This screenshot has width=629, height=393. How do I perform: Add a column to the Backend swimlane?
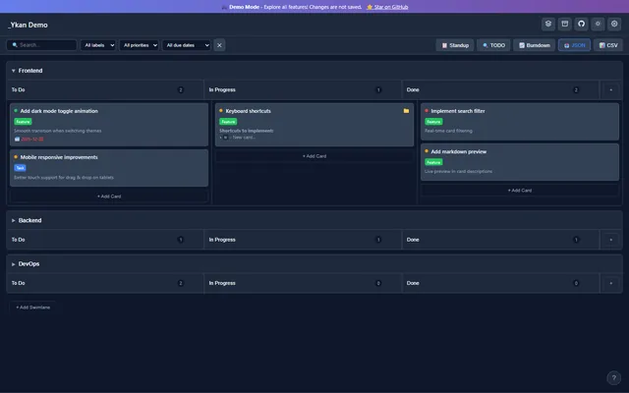click(611, 240)
